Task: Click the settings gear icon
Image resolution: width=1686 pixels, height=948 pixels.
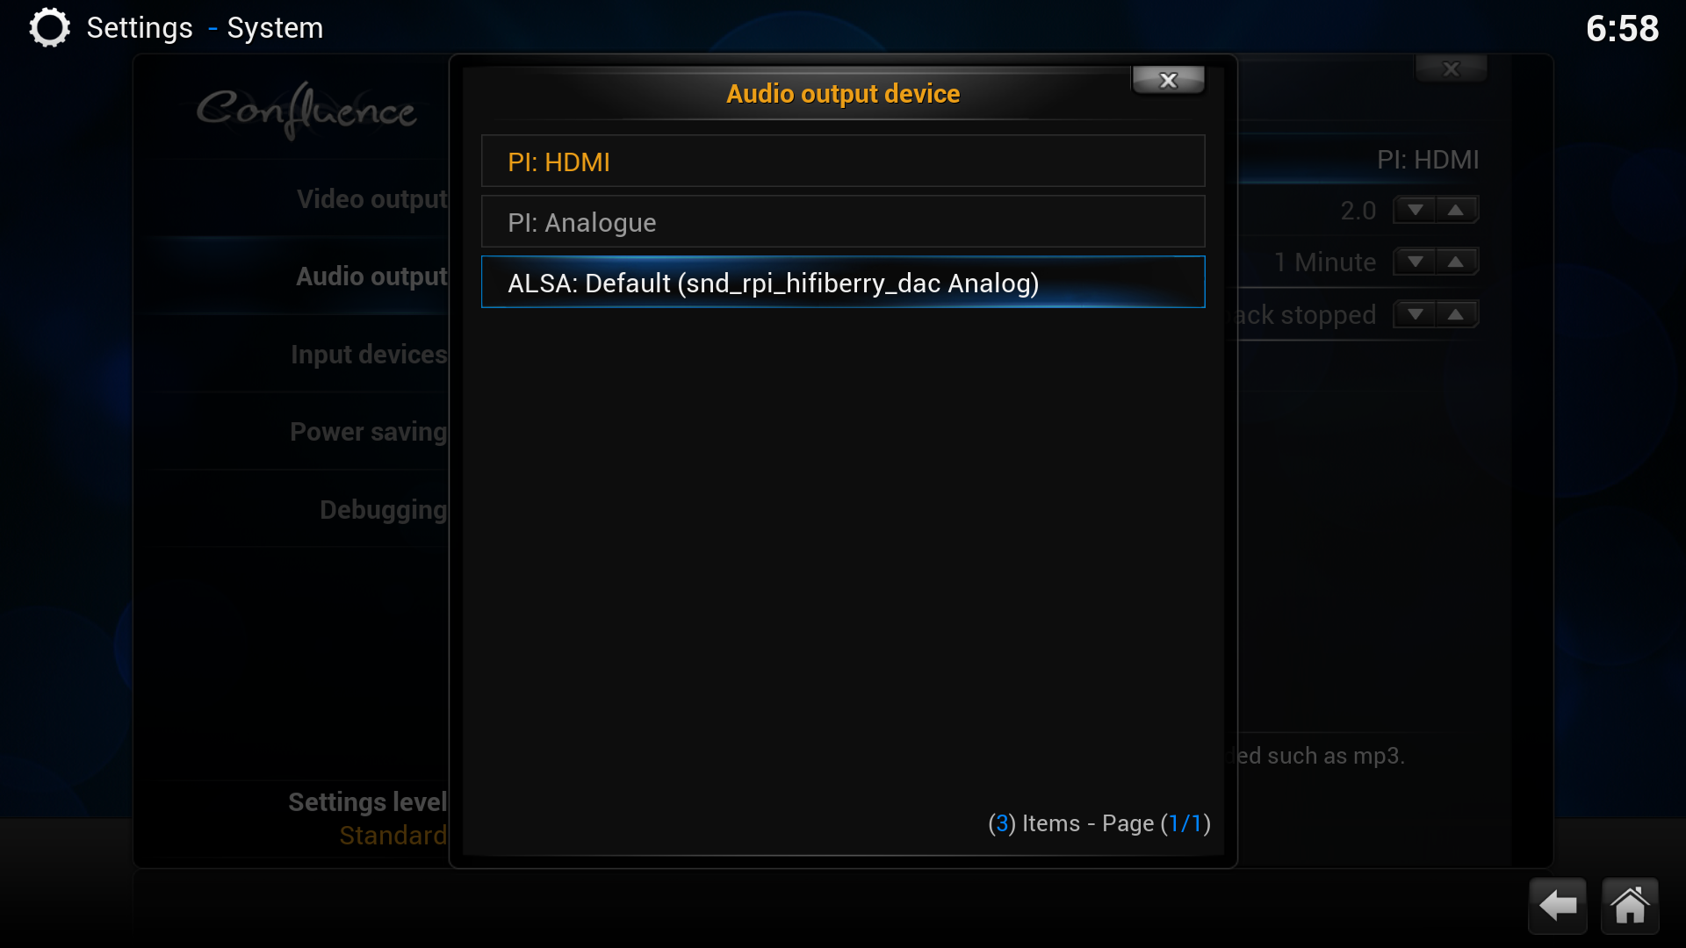Action: coord(49,28)
